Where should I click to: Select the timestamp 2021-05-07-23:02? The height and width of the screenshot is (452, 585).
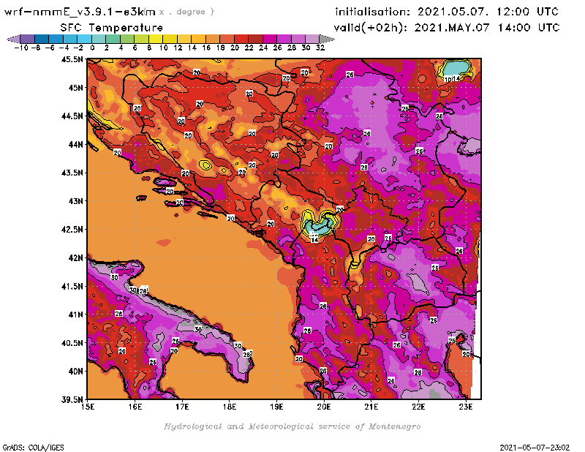click(535, 447)
